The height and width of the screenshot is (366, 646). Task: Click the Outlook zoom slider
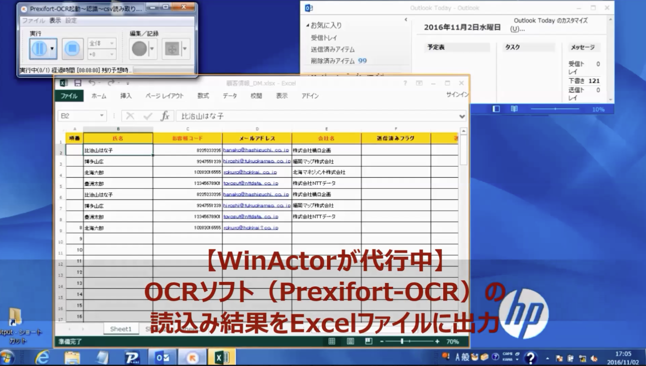point(555,109)
